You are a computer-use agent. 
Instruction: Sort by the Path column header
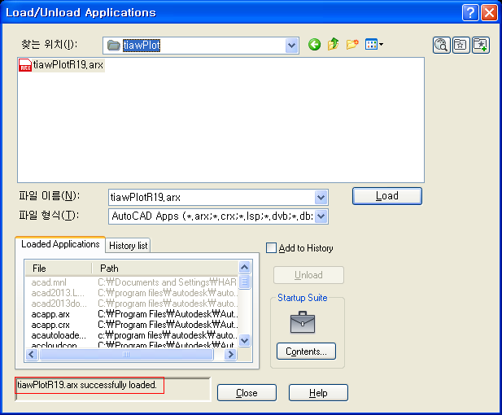pos(165,269)
